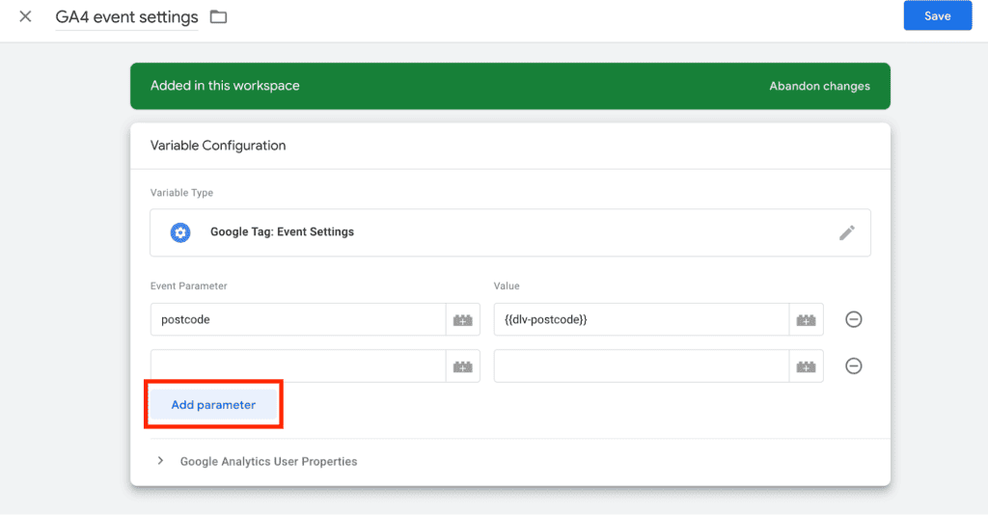Image resolution: width=988 pixels, height=515 pixels.
Task: Click the Google Analytics User Properties label
Action: pyautogui.click(x=268, y=462)
